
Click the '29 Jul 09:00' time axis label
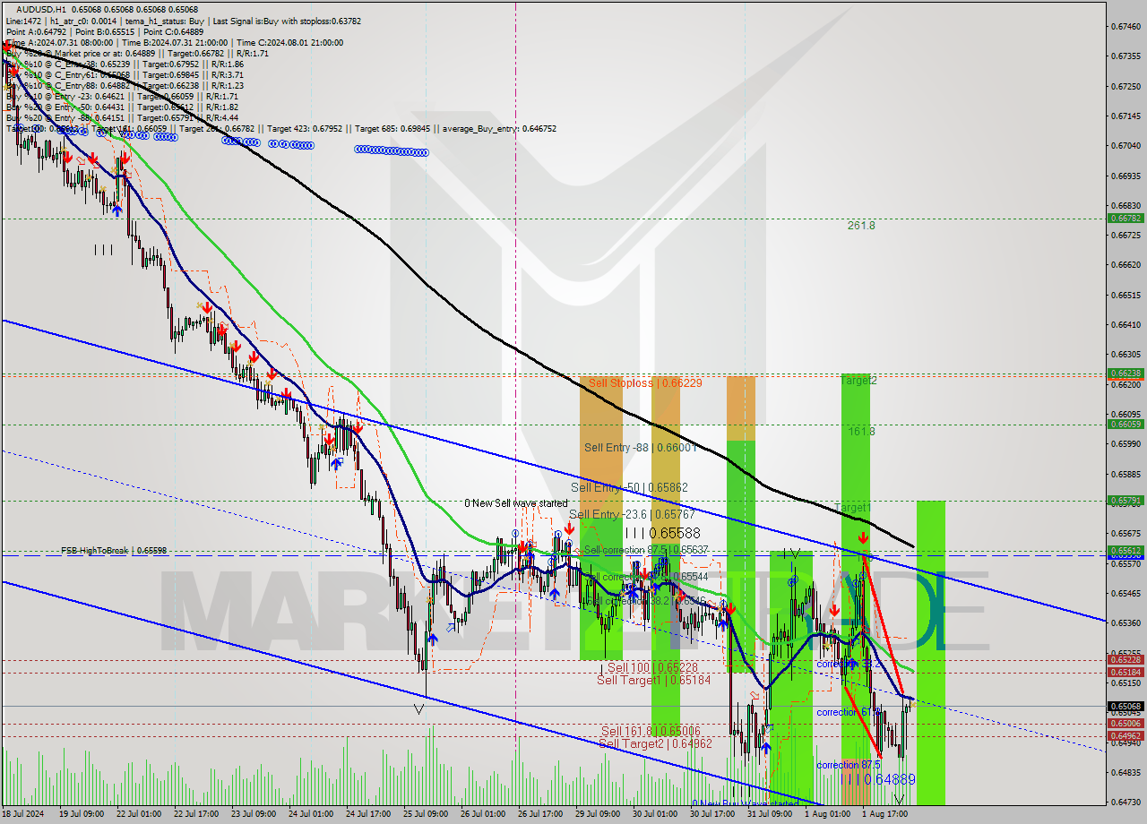pyautogui.click(x=598, y=814)
